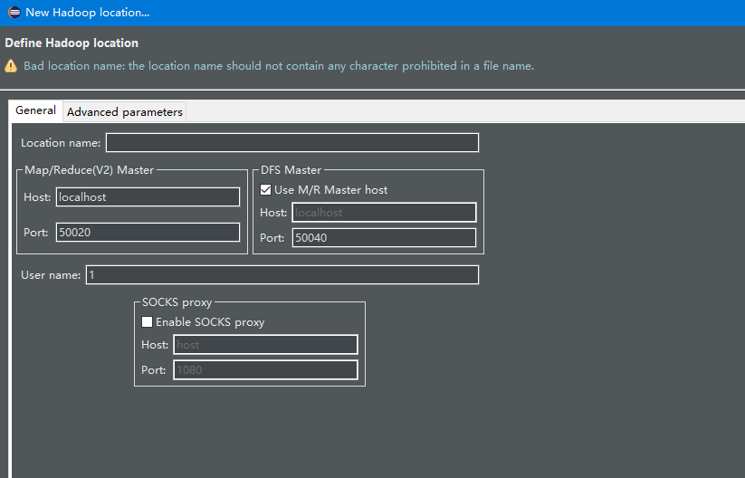745x478 pixels.
Task: Click the Map/Reduce(V2) Master group label
Action: 89,170
